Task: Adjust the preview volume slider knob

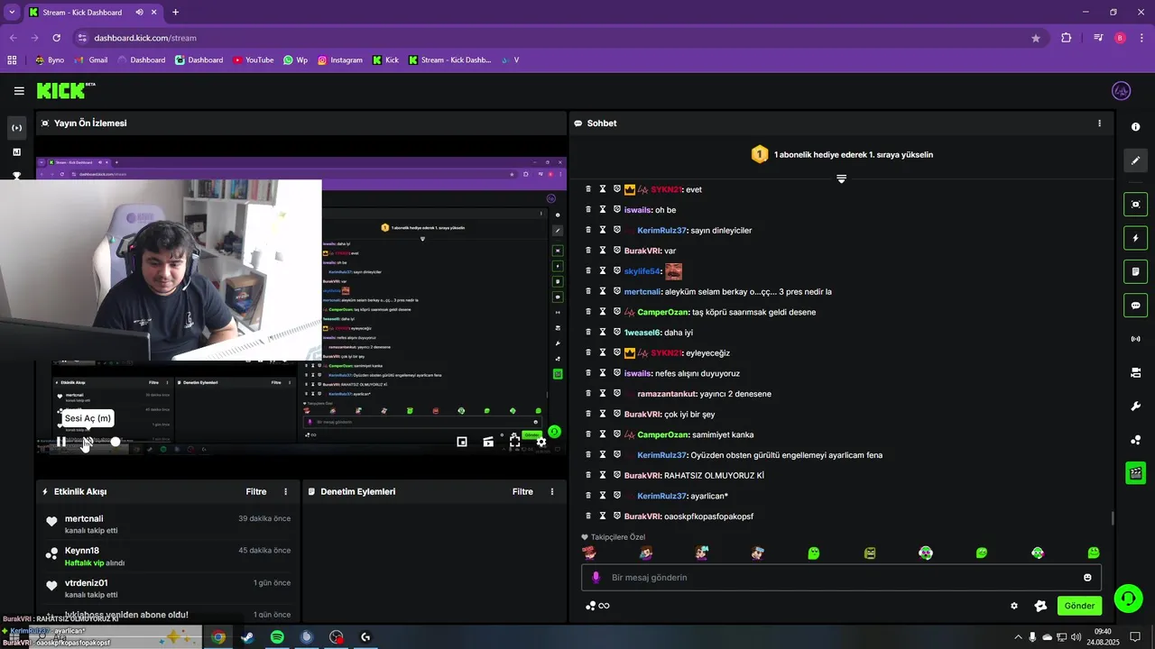Action: coord(115,442)
